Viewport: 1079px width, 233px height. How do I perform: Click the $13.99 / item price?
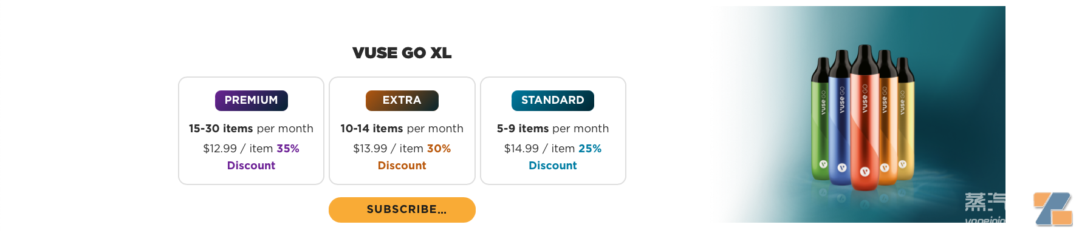coord(388,149)
